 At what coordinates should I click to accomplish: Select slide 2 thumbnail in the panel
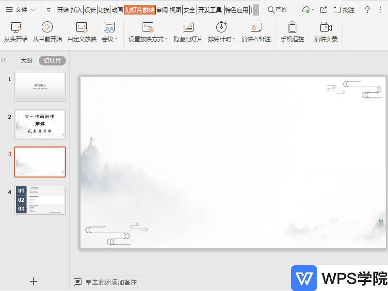(40, 125)
